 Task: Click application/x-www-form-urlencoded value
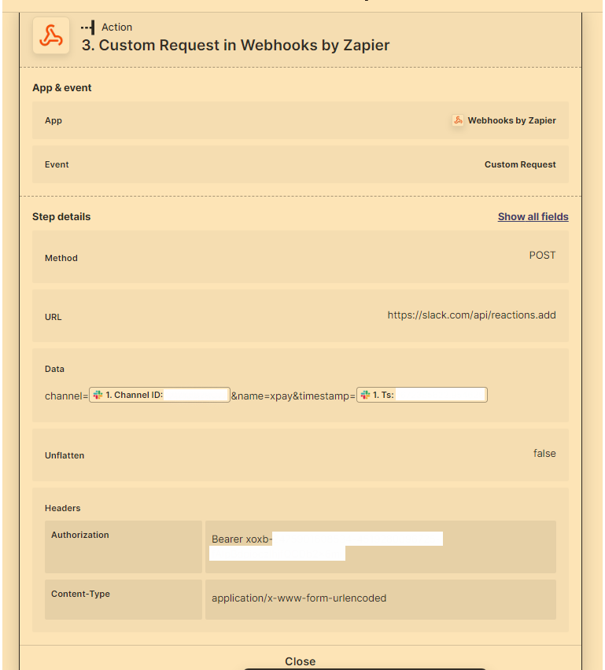[299, 598]
